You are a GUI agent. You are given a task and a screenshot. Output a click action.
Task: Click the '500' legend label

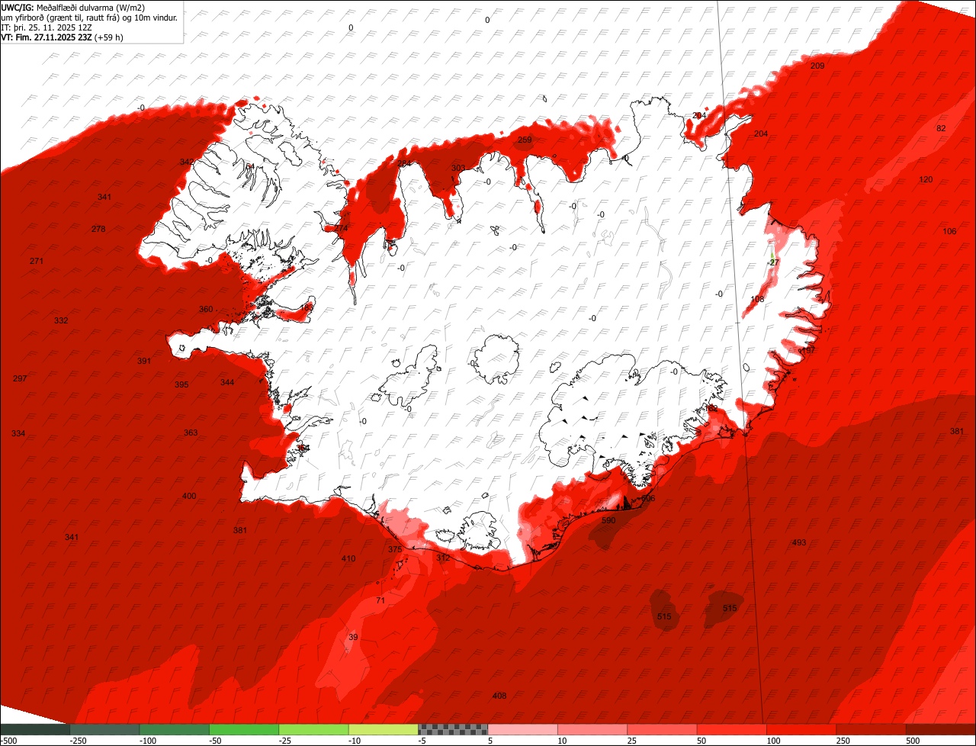click(913, 741)
